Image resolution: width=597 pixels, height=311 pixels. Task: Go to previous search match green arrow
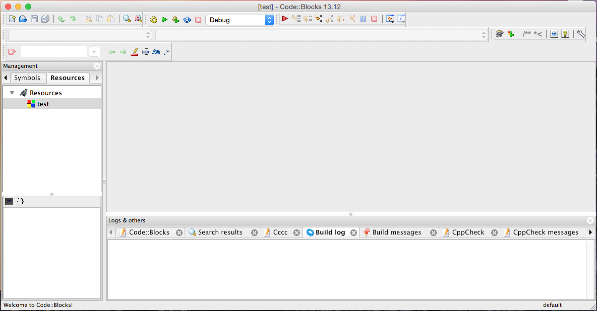click(x=112, y=52)
